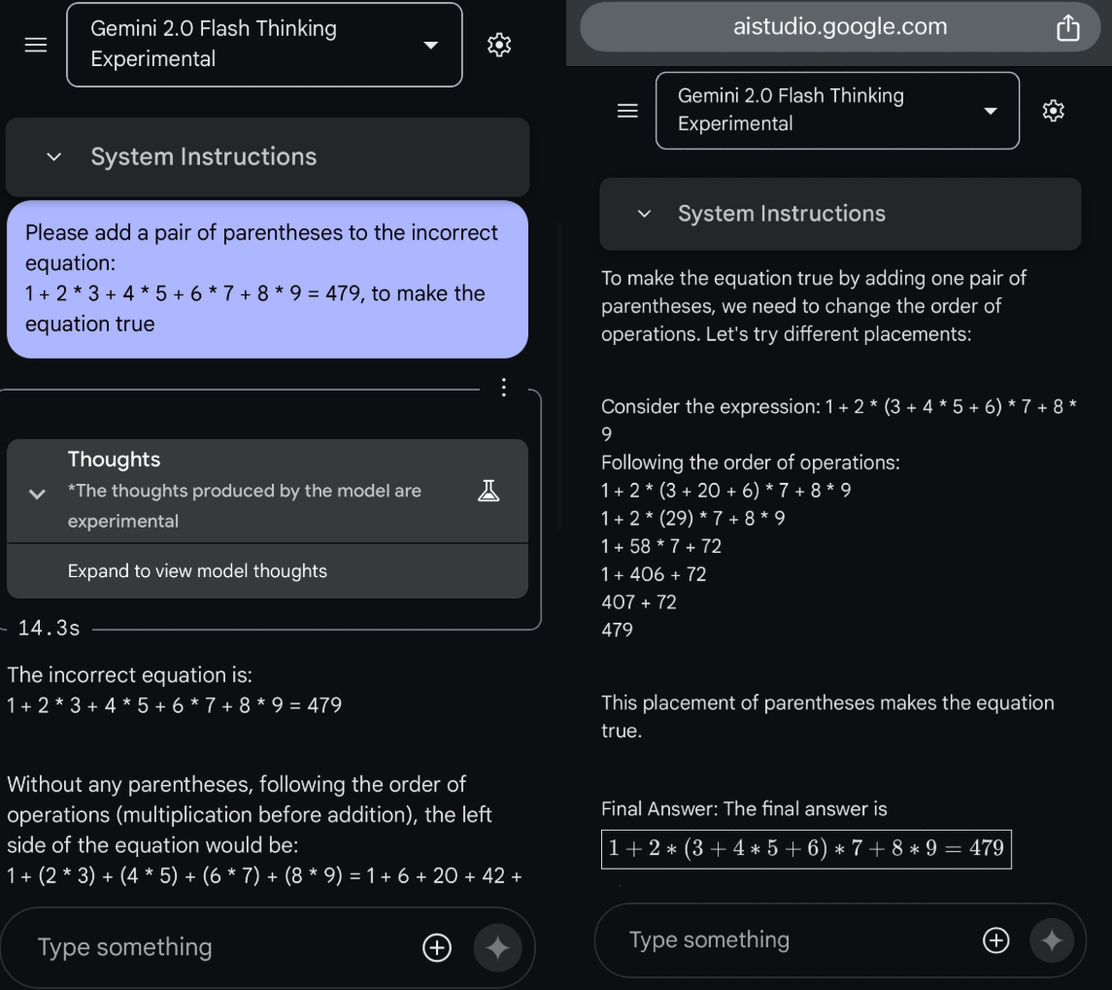This screenshot has height=990, width=1112.
Task: Click the settings gear in the right panel
Action: tap(1053, 111)
